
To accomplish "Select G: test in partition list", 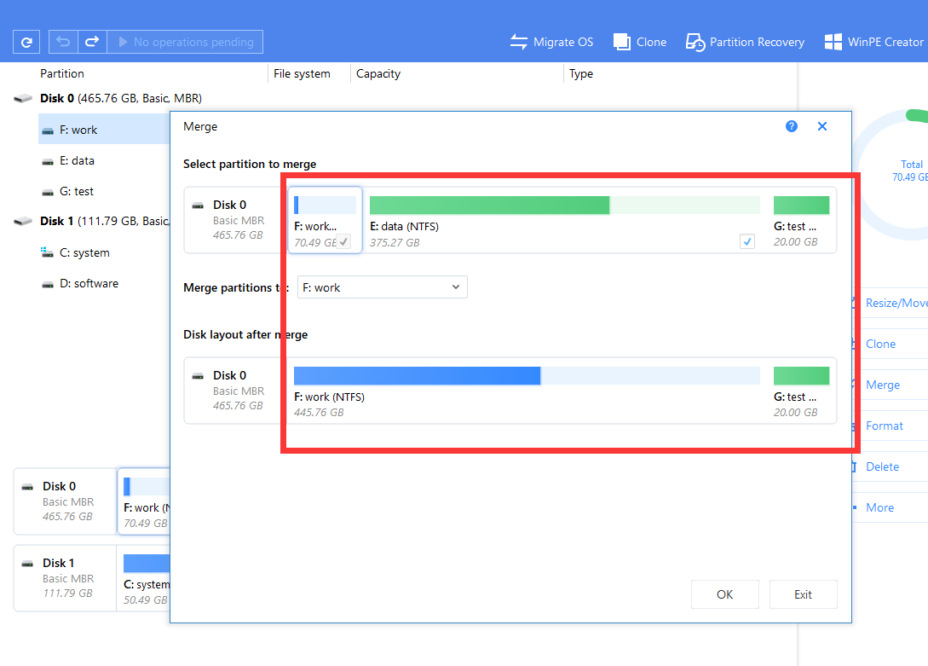I will click(x=77, y=191).
